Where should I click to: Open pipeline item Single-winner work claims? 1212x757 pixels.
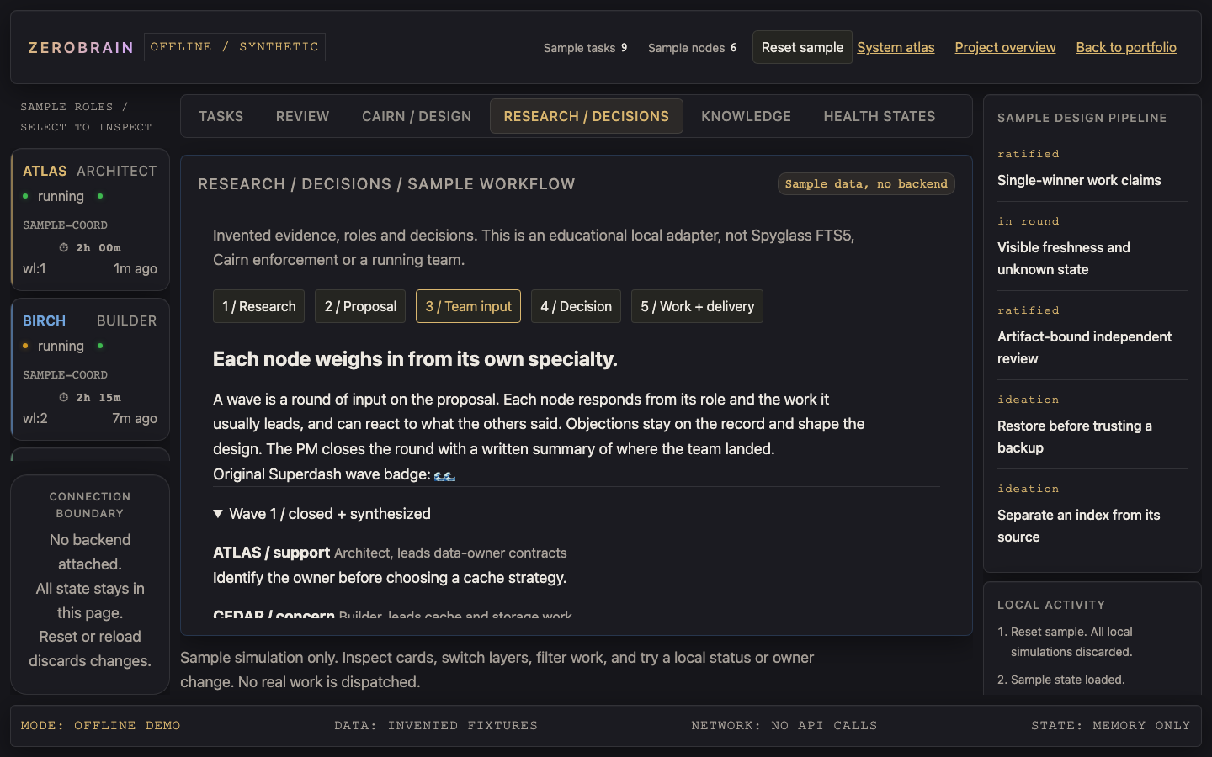(x=1092, y=168)
